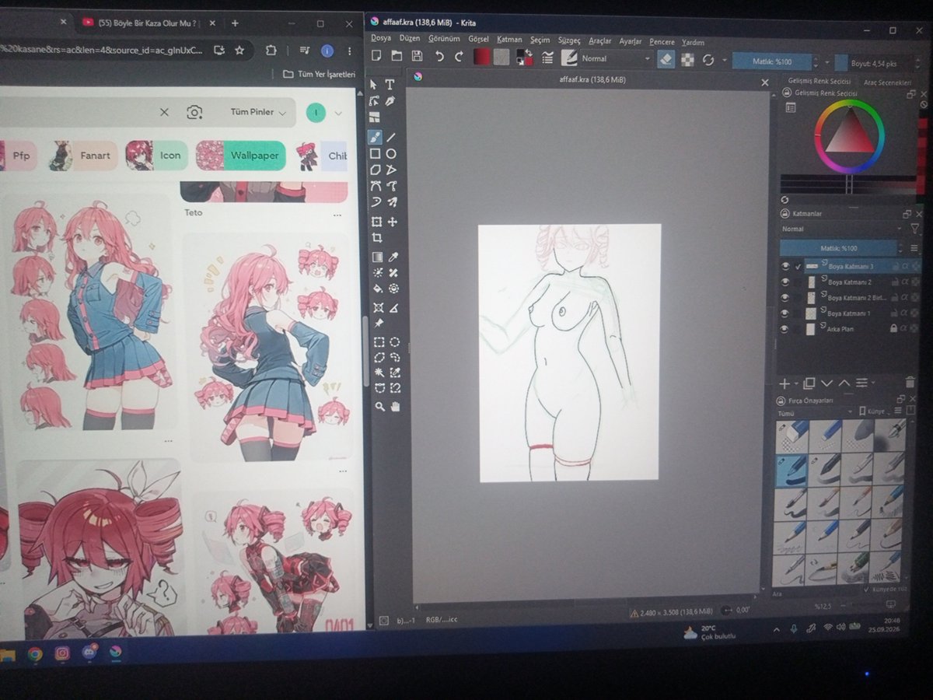Select the Rectangle shape tool

coord(375,154)
